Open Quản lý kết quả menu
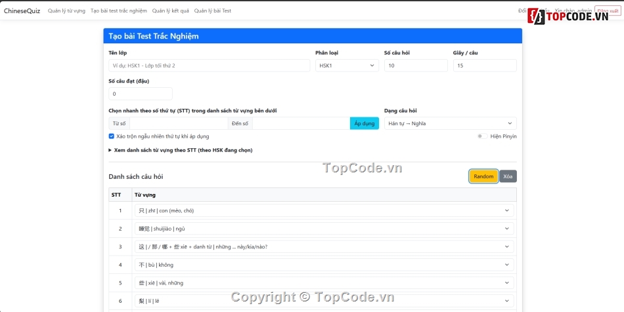 [x=170, y=10]
